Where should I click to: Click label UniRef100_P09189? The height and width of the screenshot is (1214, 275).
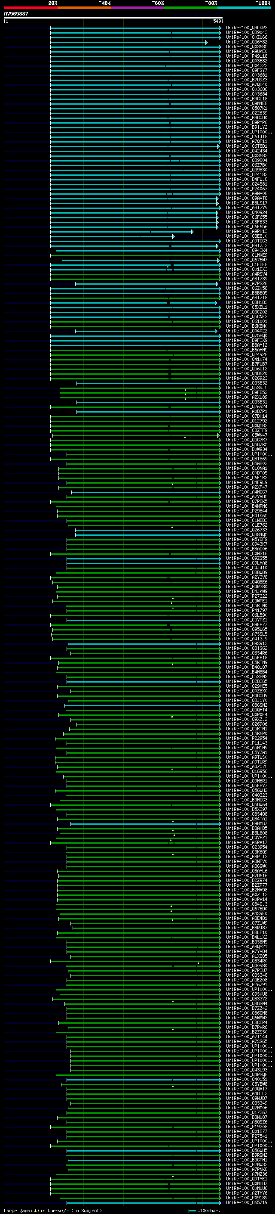(x=247, y=1198)
